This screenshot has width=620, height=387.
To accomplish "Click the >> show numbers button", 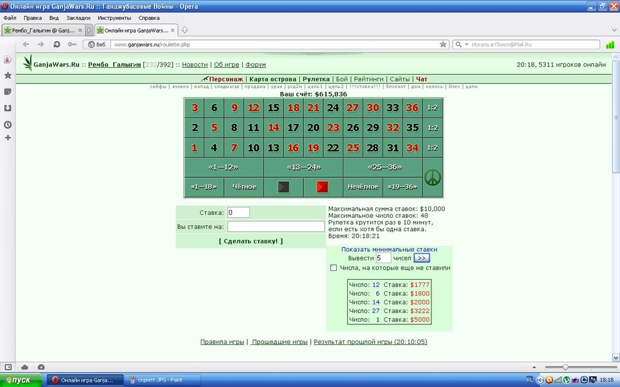I will [x=421, y=258].
